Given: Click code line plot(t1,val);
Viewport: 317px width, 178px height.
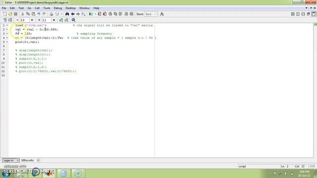Looking at the screenshot, I should 27,42.
